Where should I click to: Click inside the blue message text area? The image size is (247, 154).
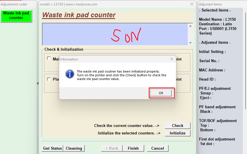(x=115, y=34)
